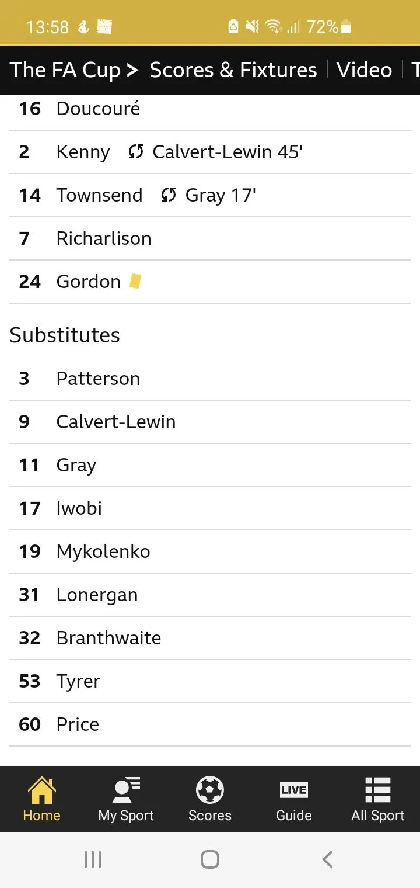Screen dimensions: 420x888
Task: Tap the substitution icon beside Kenny
Action: tap(136, 152)
